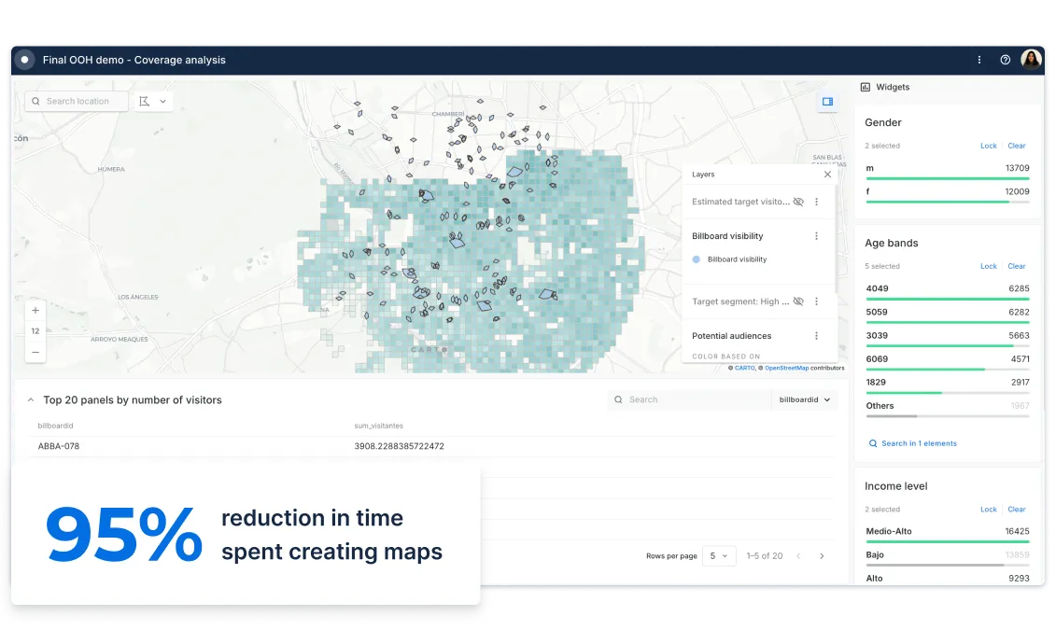This screenshot has height=630, width=1056.
Task: Open options menu for Billboard visibility layer
Action: [x=818, y=236]
